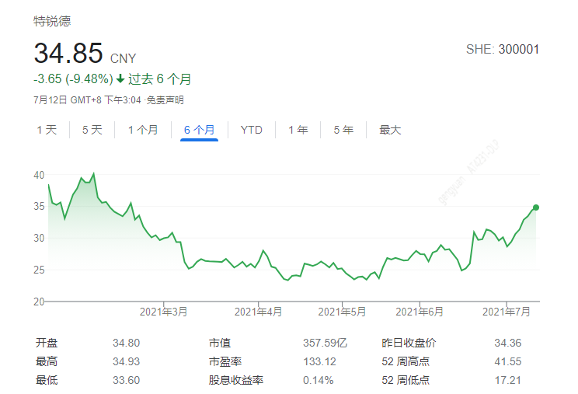Image resolution: width=578 pixels, height=394 pixels.
Task: Click the 52 周高点 value 41.55
Action: pyautogui.click(x=507, y=361)
